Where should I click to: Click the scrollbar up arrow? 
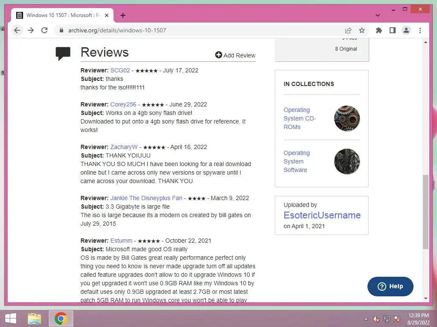click(425, 42)
